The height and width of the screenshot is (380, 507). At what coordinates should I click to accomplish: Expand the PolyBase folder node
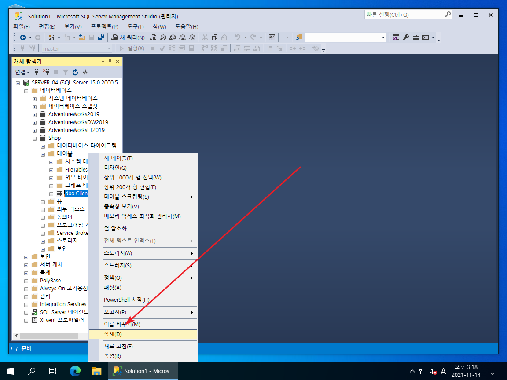click(x=26, y=281)
